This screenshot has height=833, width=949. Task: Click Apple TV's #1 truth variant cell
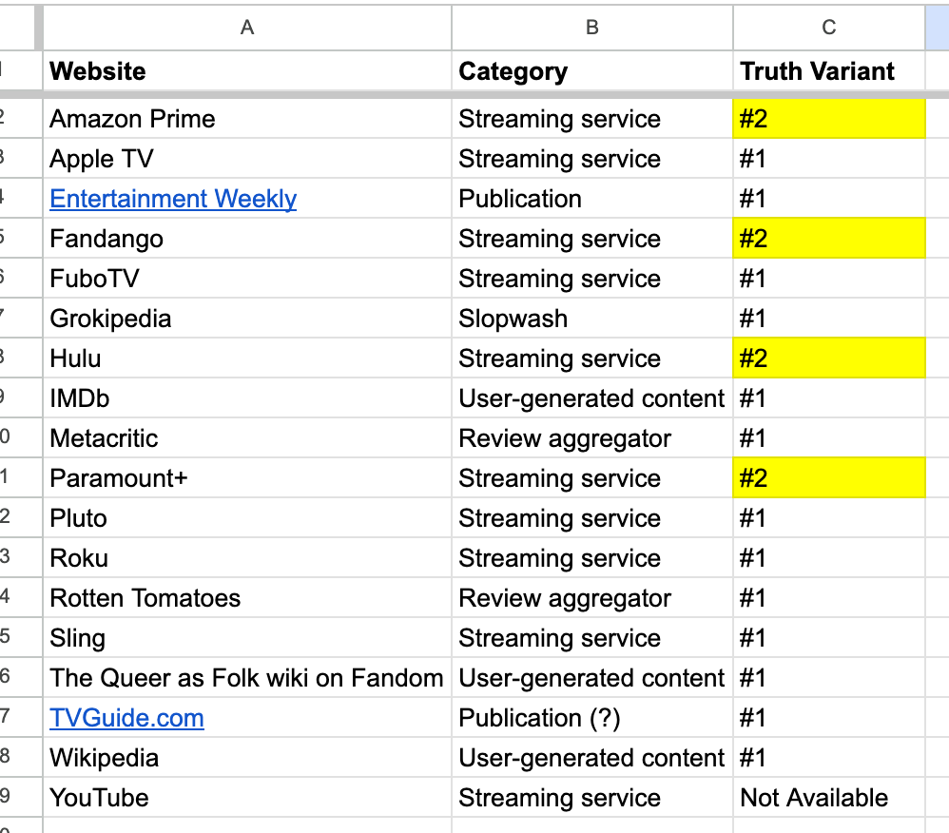[829, 159]
